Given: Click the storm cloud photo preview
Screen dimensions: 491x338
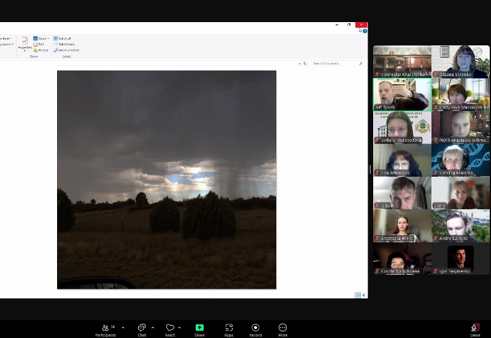Looking at the screenshot, I should pos(166,180).
